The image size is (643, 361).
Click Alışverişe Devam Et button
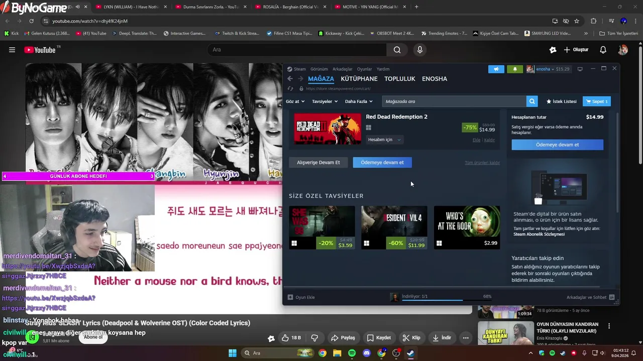(x=318, y=162)
